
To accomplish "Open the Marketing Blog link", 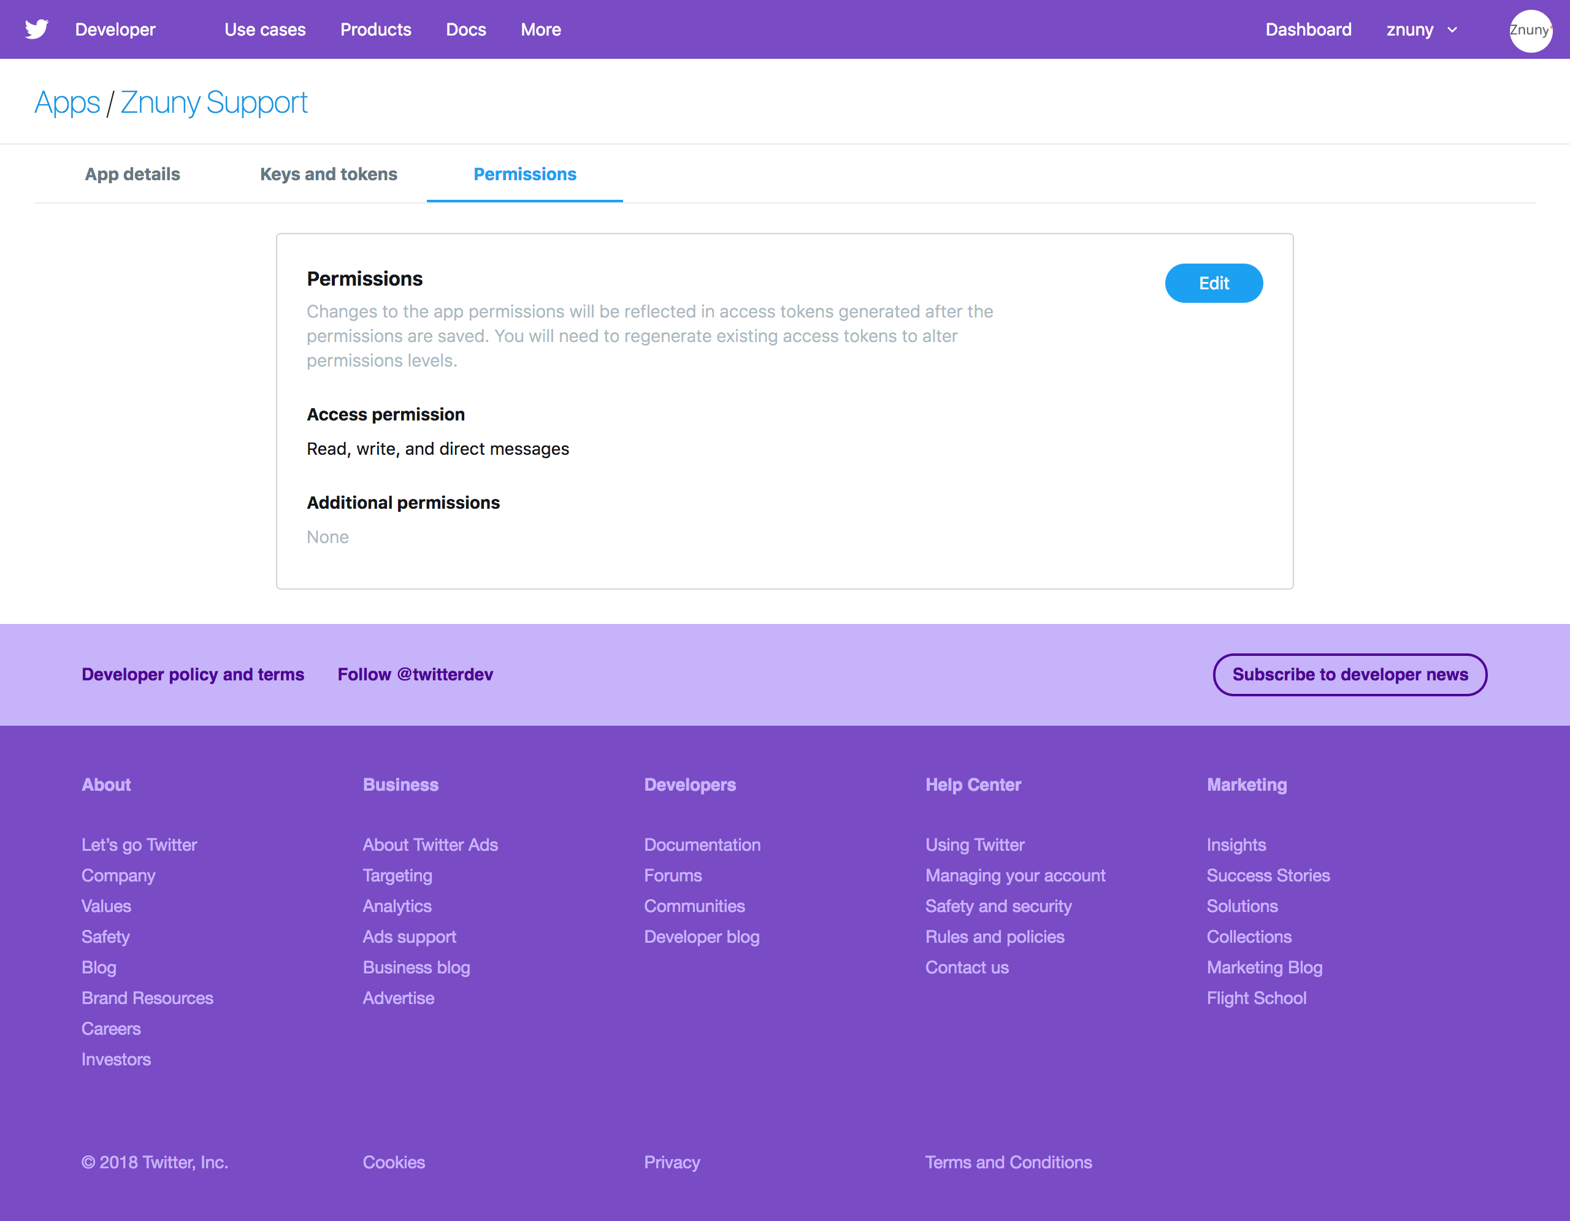I will coord(1265,967).
